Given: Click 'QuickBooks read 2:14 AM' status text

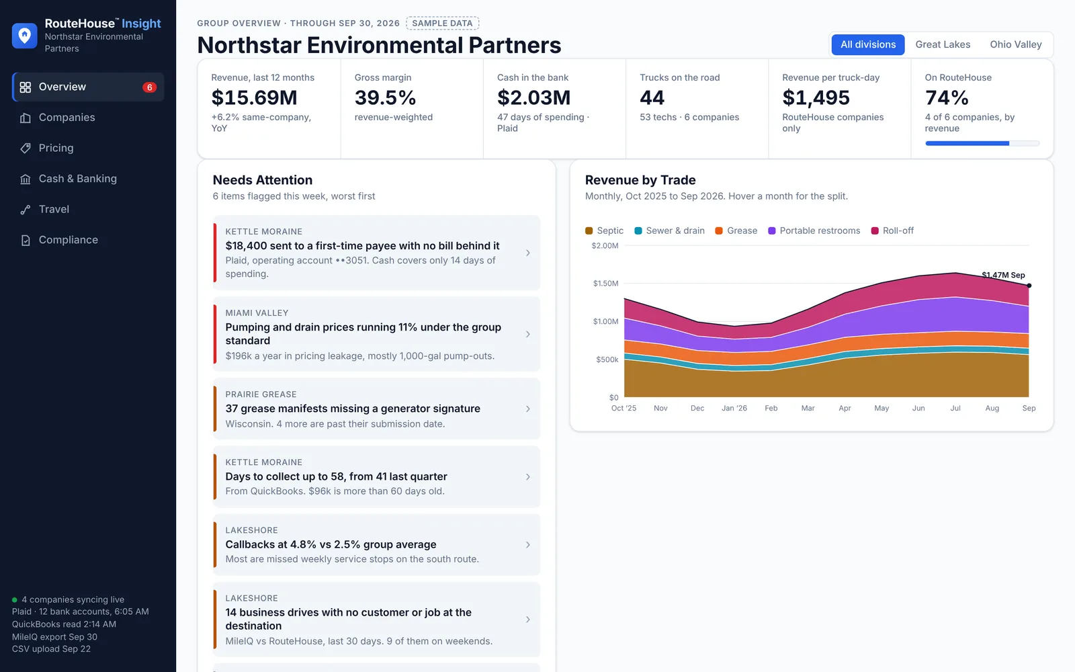Looking at the screenshot, I should 64,624.
